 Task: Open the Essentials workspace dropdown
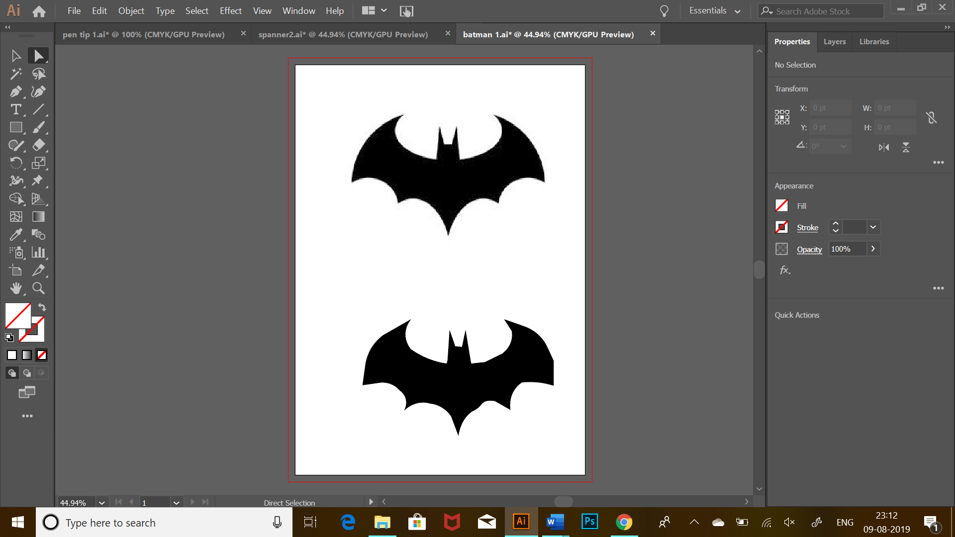(715, 11)
